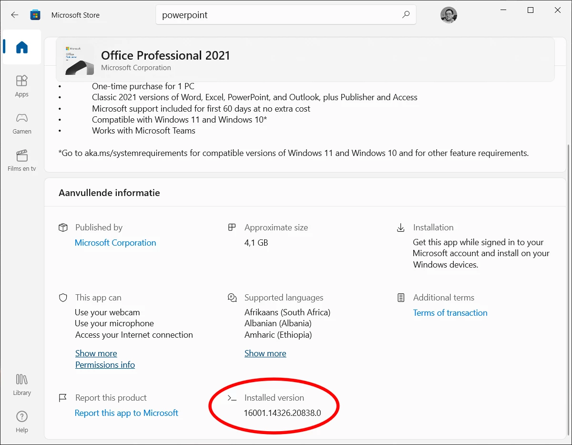Minimize the Microsoft Store window
The width and height of the screenshot is (572, 445).
coord(503,10)
